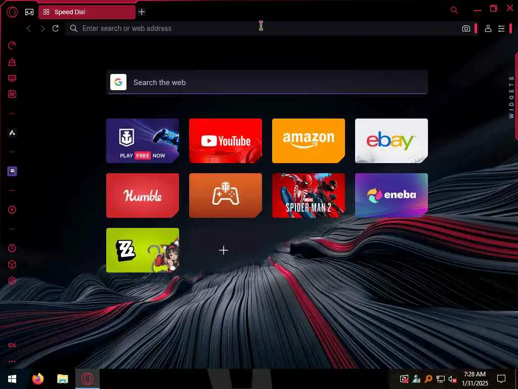Go back with the back arrow
Screen dimensions: 518x389
29,28
